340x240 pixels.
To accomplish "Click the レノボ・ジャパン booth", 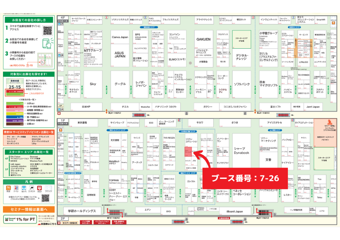I will point(141,84).
